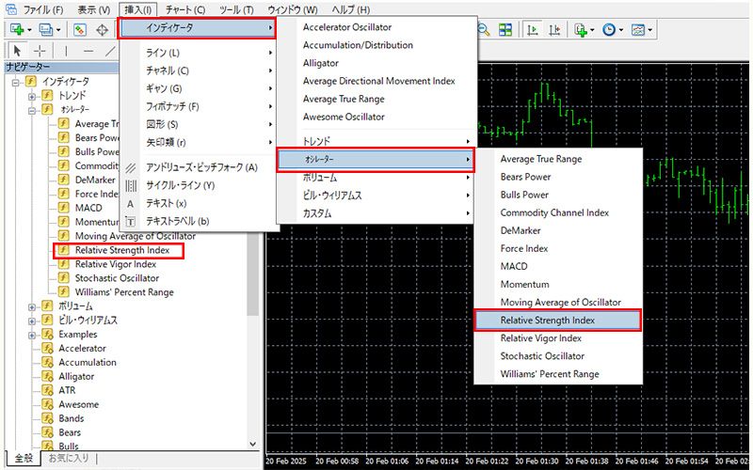The width and height of the screenshot is (753, 470).
Task: Open the チャート (C) menu
Action: (x=188, y=9)
